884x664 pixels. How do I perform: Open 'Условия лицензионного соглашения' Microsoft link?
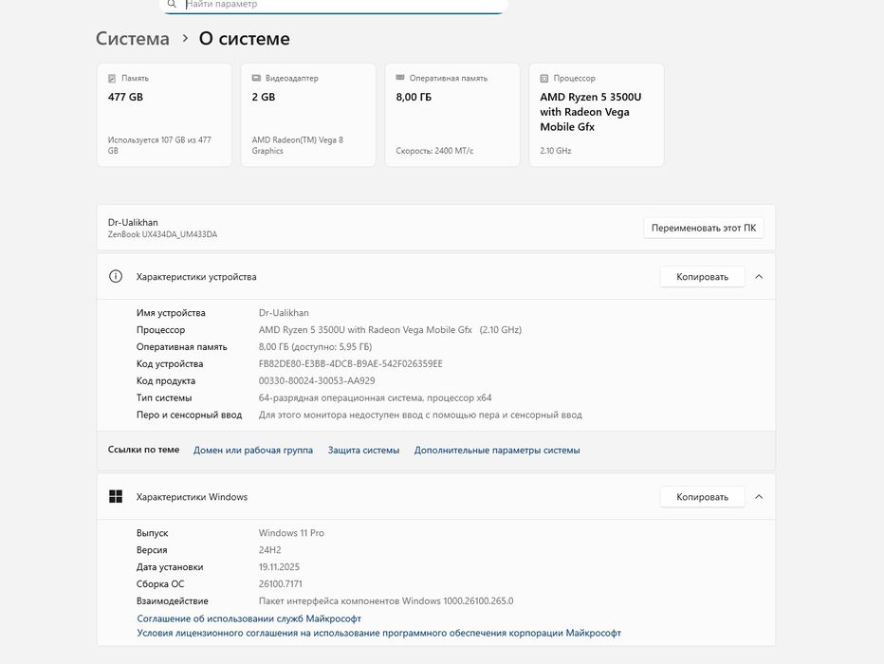(x=378, y=633)
